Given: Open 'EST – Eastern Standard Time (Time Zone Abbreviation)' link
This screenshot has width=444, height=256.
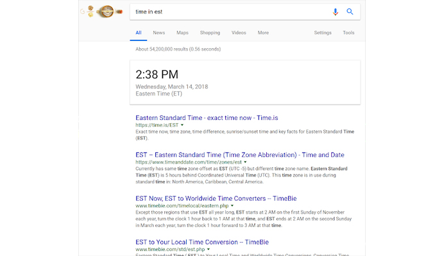Looking at the screenshot, I should (x=240, y=155).
